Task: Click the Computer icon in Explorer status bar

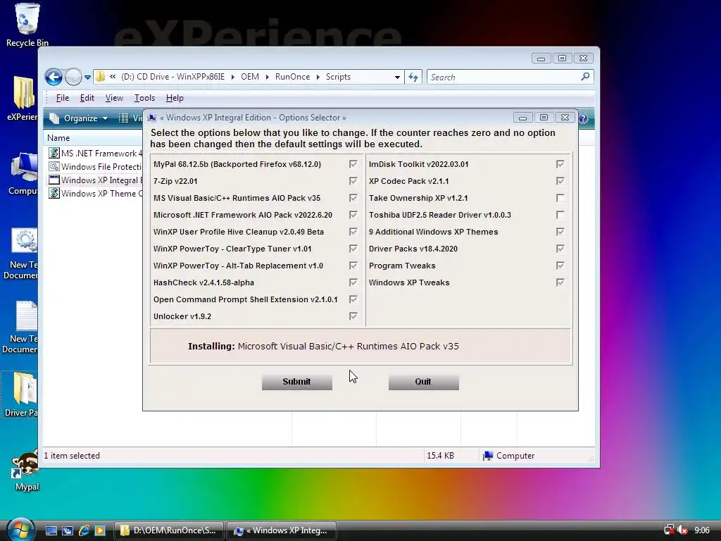Action: tap(488, 456)
